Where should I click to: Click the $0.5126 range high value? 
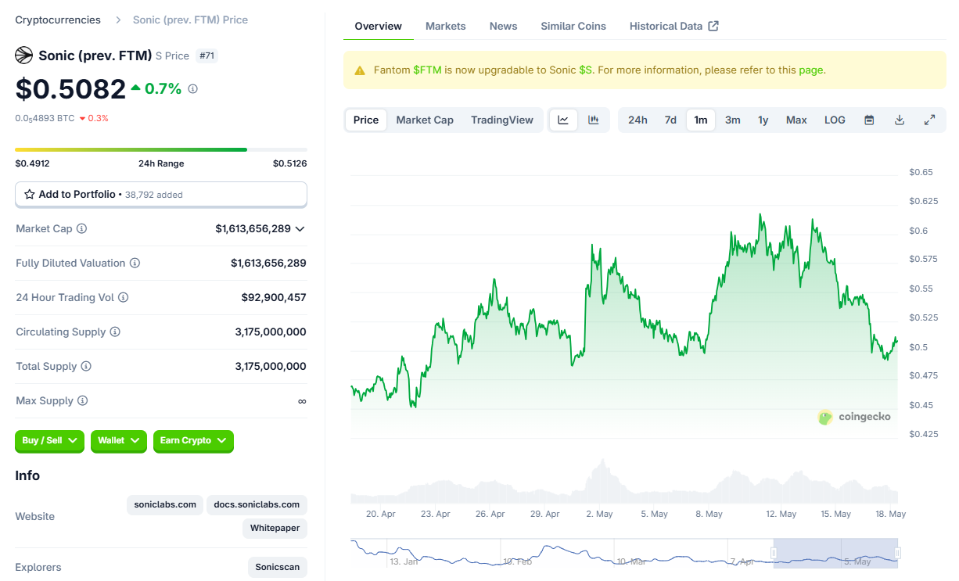click(289, 163)
